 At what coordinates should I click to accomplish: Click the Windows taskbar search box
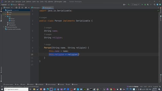[x=16, y=89]
